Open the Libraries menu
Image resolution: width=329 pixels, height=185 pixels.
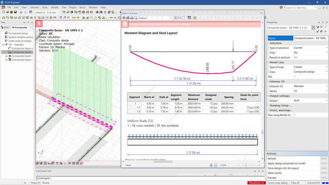coord(34,7)
